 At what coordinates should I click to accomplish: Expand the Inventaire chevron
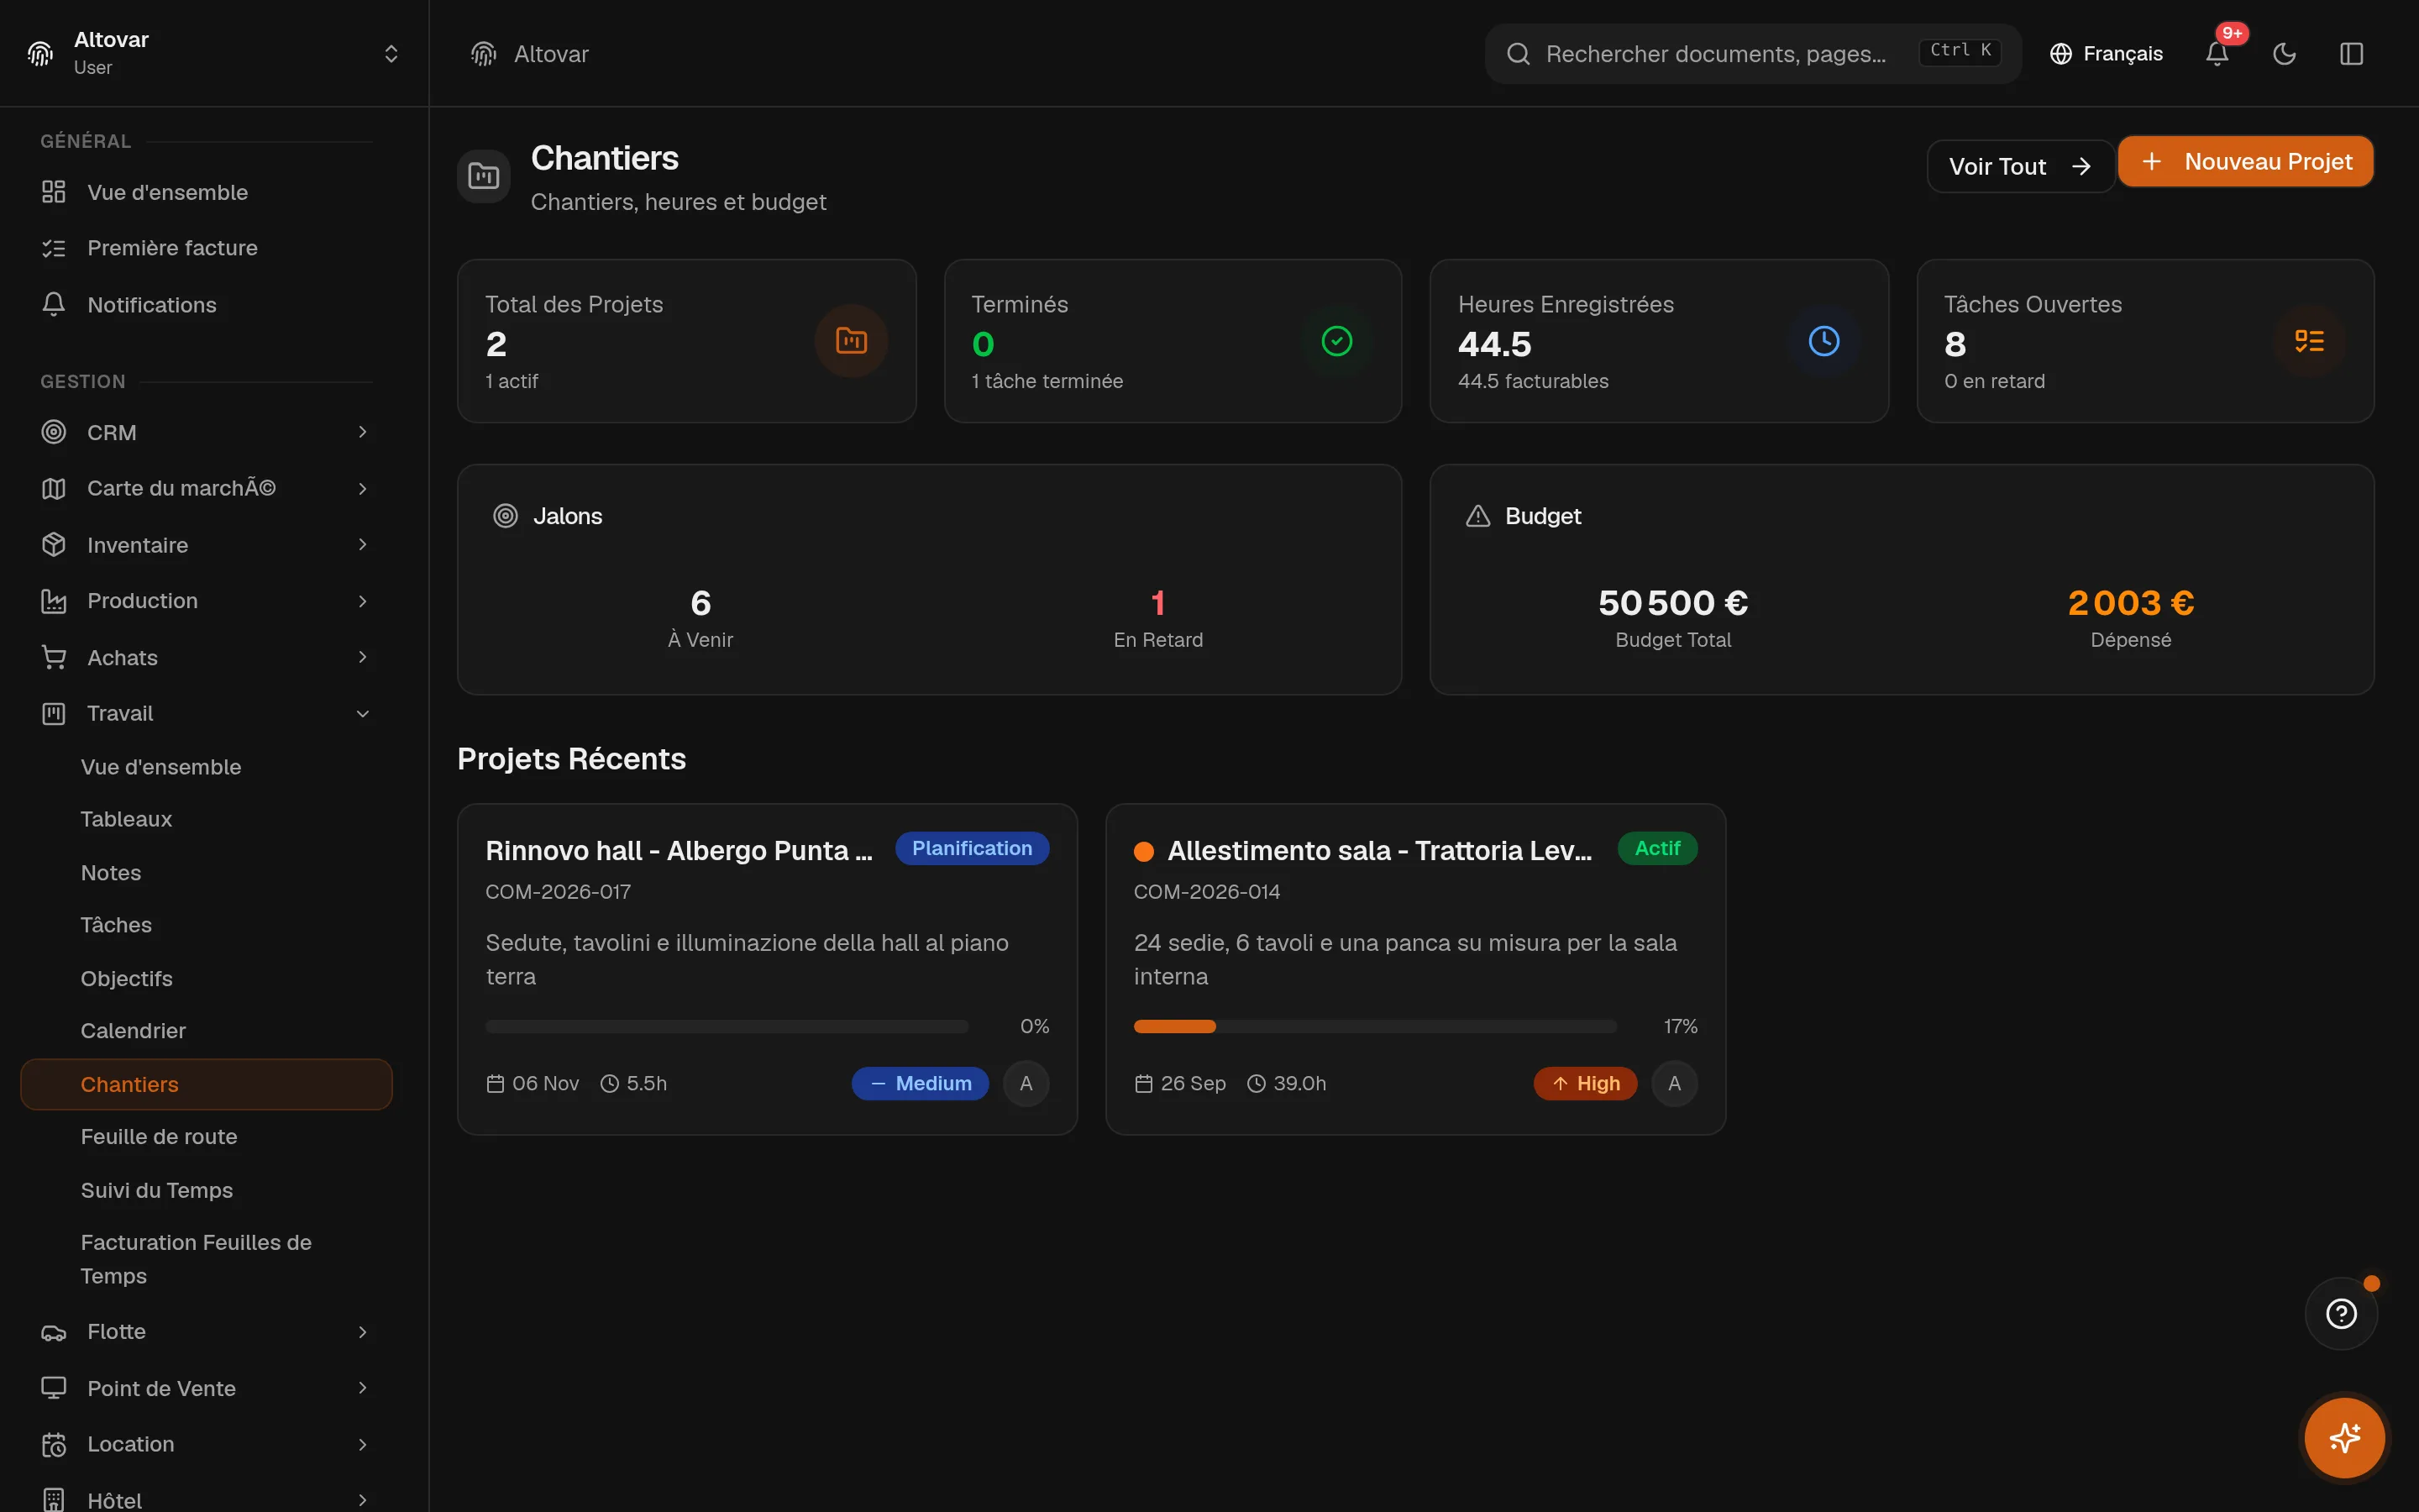[363, 544]
